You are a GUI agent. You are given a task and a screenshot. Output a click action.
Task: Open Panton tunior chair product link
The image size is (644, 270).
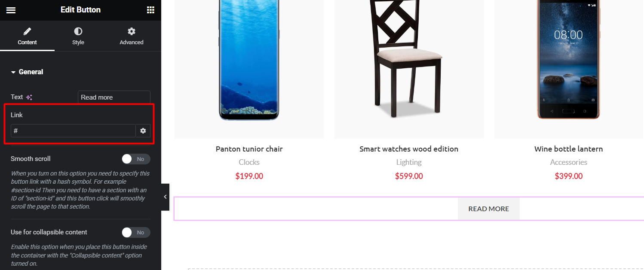click(x=249, y=149)
